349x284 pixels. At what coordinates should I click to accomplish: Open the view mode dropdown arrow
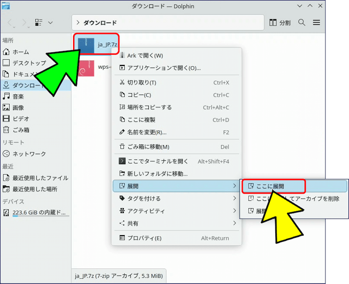tap(51, 22)
